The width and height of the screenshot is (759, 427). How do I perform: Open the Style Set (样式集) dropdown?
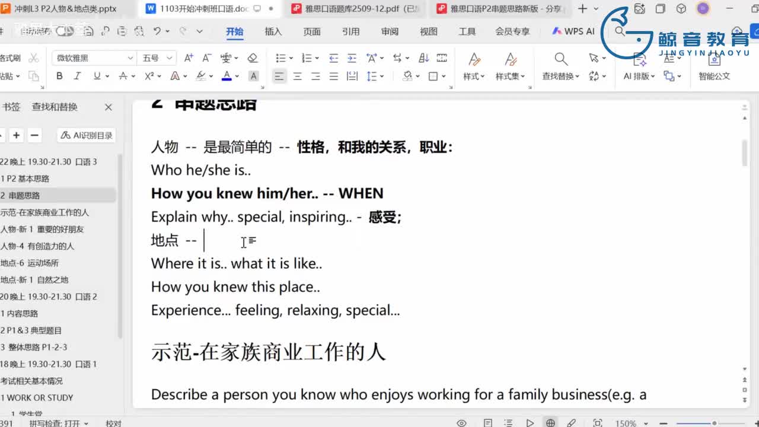click(511, 77)
